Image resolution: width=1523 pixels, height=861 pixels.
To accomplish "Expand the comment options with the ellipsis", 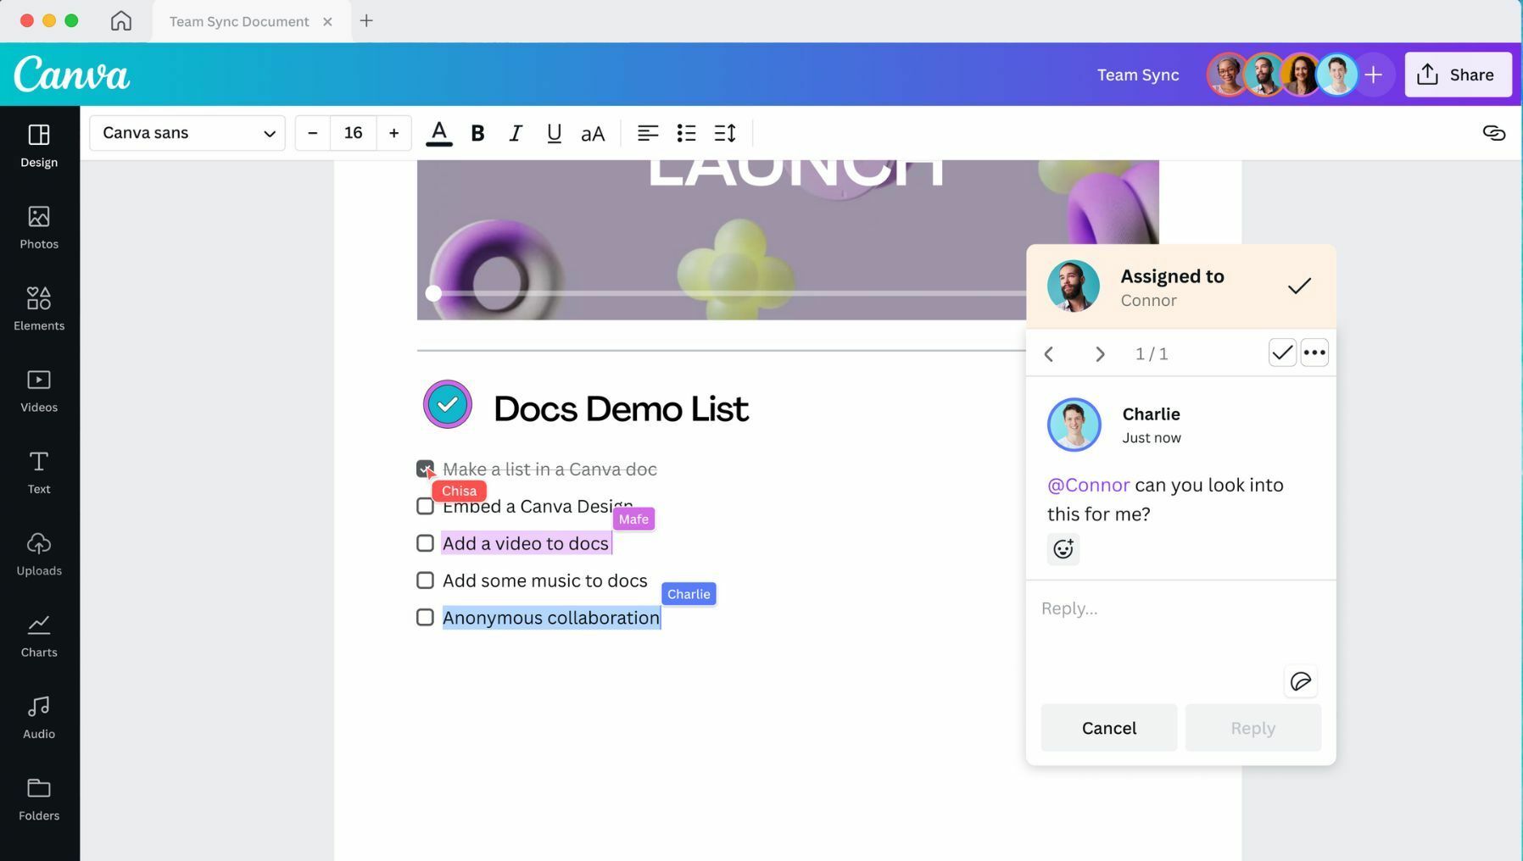I will tap(1314, 353).
